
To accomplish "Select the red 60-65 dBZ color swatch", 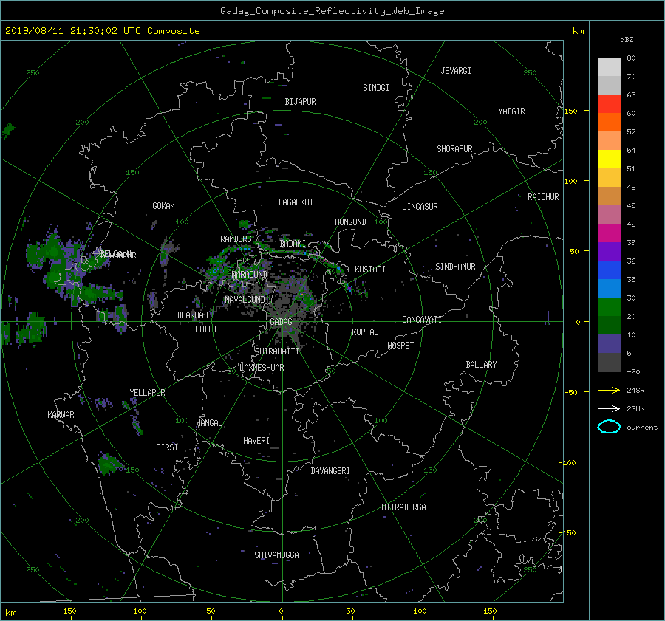I will point(609,103).
